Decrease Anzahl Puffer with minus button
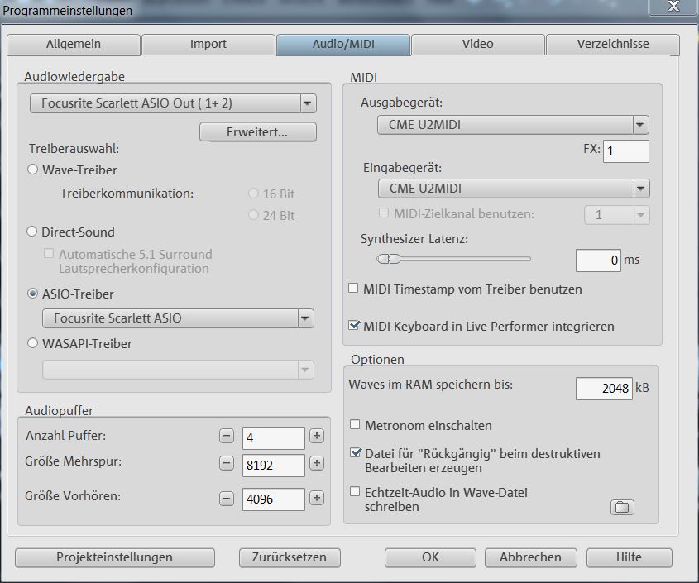 [x=227, y=436]
